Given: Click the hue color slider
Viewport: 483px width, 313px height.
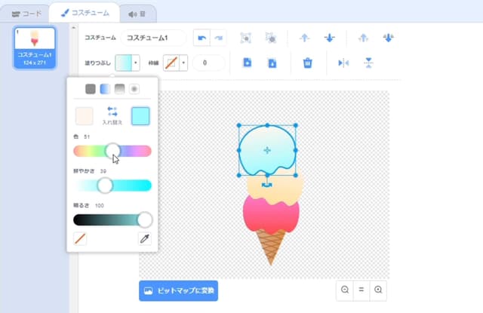Looking at the screenshot, I should coord(112,151).
